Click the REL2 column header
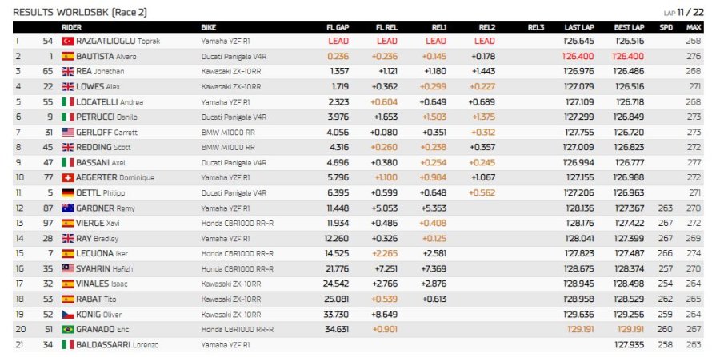 [x=487, y=27]
